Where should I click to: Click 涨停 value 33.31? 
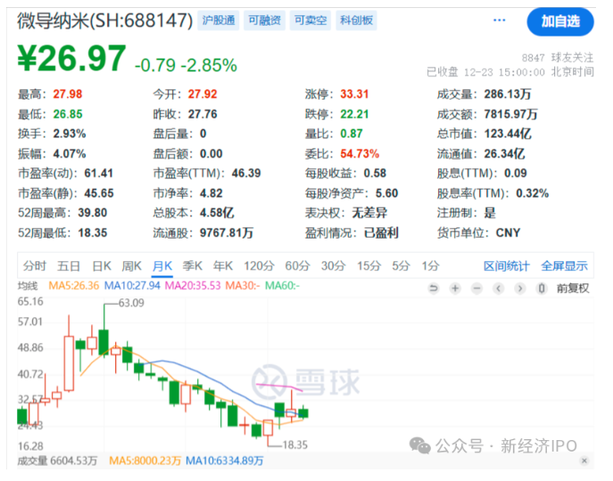[x=354, y=94]
